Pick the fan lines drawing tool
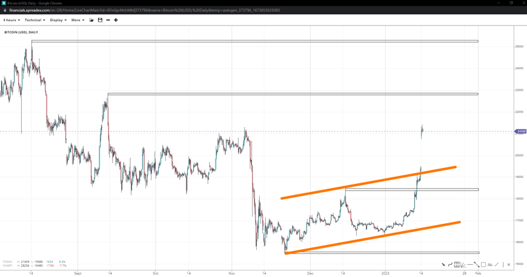 click(x=463, y=265)
